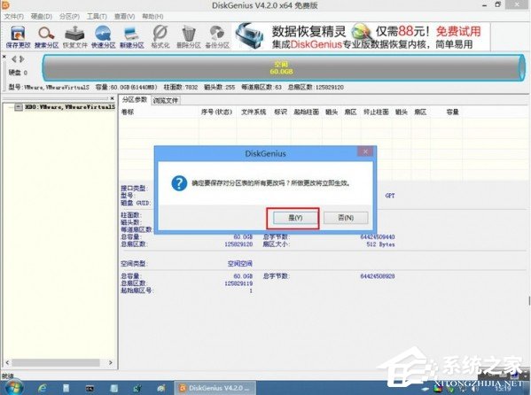The height and width of the screenshot is (395, 531).
Task: Open the 帮助(H) menu
Action: 152,16
